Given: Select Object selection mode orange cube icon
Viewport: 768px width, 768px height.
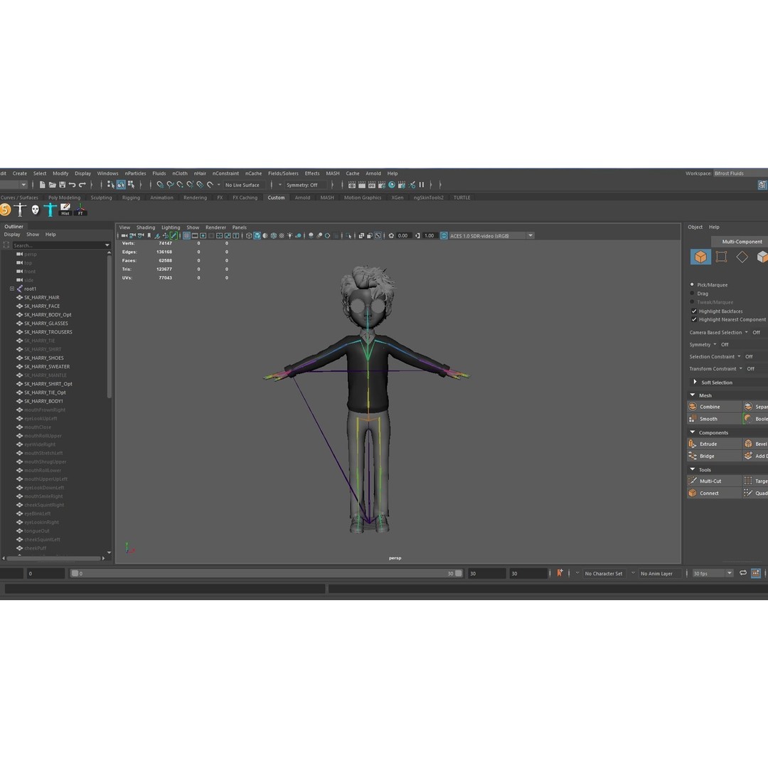Looking at the screenshot, I should [700, 257].
